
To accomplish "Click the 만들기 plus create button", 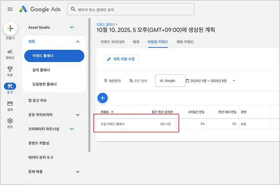I will pyautogui.click(x=10, y=29).
